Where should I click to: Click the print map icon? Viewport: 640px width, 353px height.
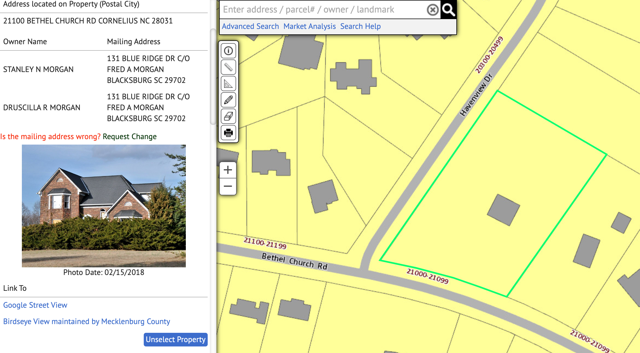[x=228, y=133]
